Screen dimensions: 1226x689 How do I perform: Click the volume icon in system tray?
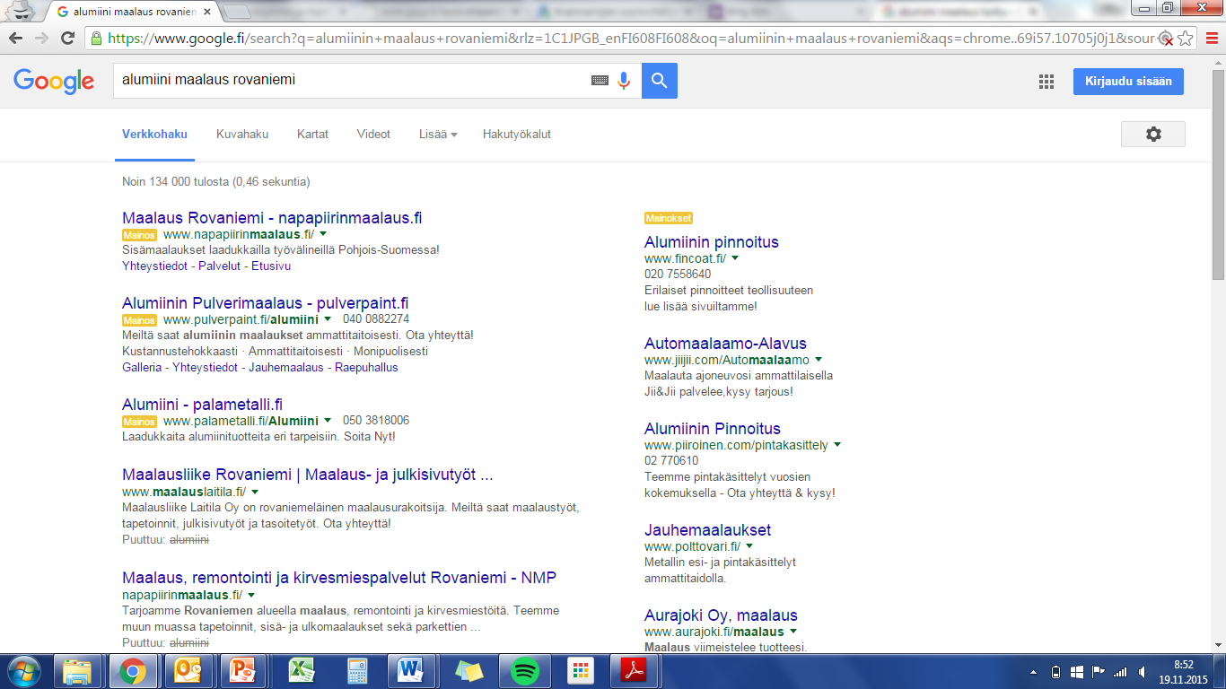tap(1141, 671)
